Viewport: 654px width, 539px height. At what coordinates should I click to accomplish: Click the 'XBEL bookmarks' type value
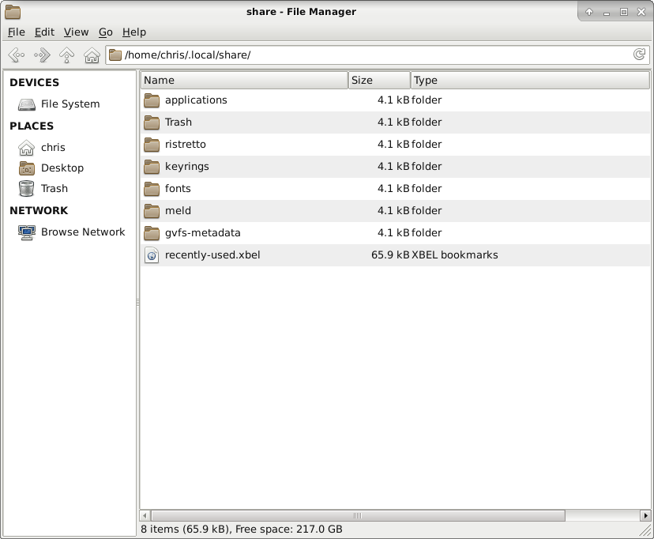455,255
